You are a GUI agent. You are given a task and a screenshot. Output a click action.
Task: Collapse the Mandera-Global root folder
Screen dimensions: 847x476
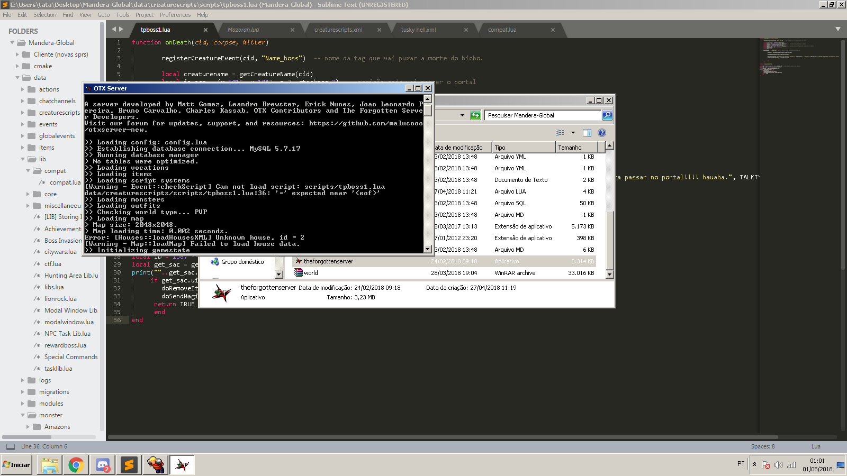(12, 43)
